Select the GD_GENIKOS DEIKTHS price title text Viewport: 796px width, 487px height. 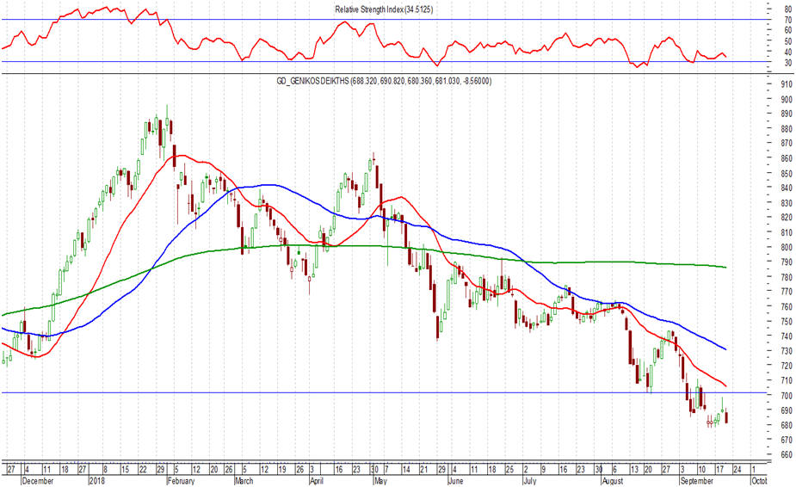(x=384, y=81)
